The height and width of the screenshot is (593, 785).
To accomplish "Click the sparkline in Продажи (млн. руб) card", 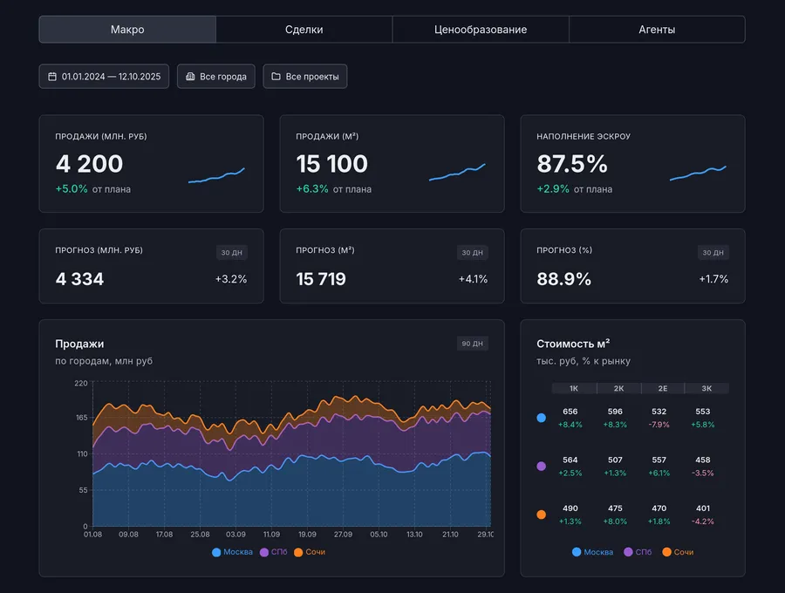I will (x=216, y=175).
